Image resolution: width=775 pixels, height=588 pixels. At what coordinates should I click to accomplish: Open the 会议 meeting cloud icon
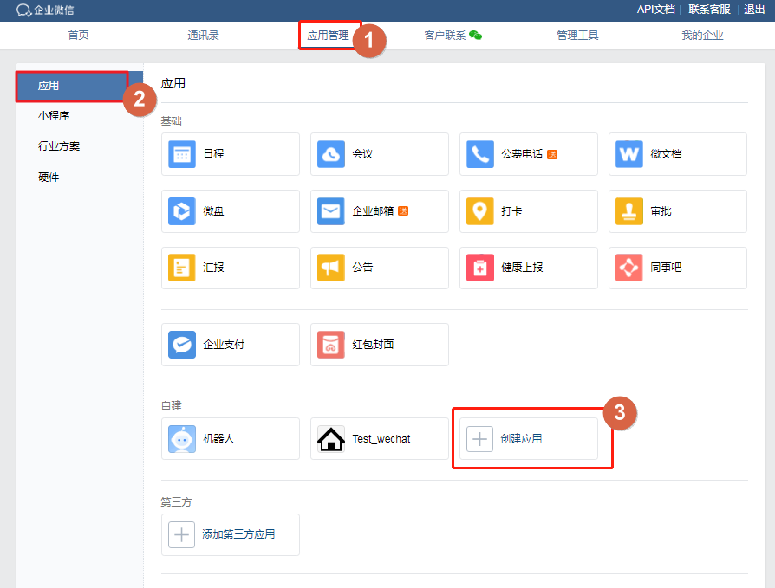point(331,154)
